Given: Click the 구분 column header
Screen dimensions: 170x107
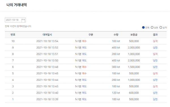Looking at the screenshot, I should 91,35.
